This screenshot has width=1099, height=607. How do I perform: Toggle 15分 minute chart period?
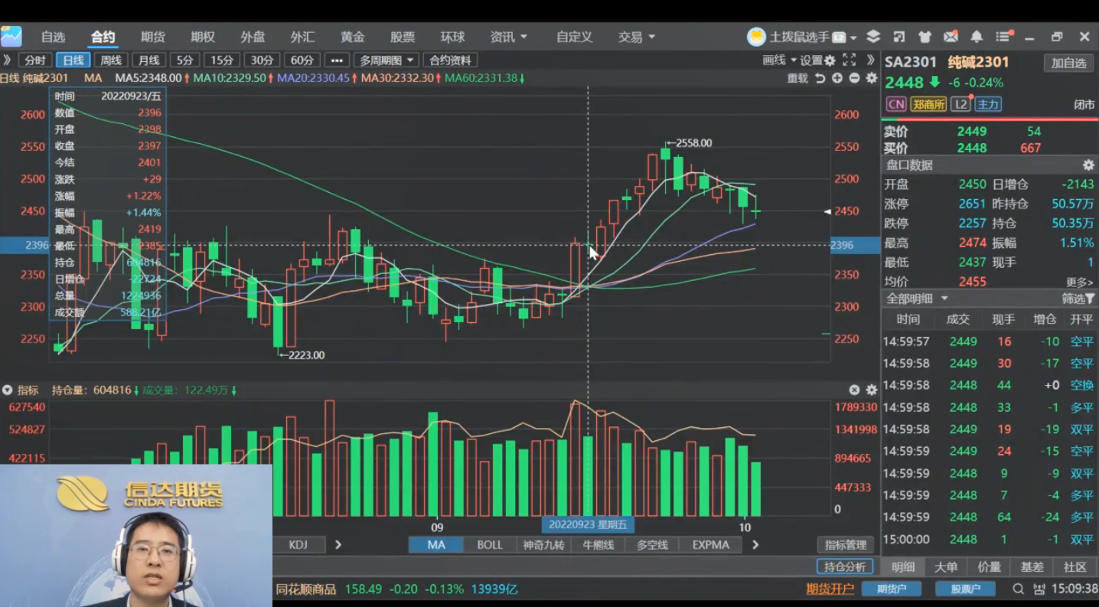coord(222,60)
